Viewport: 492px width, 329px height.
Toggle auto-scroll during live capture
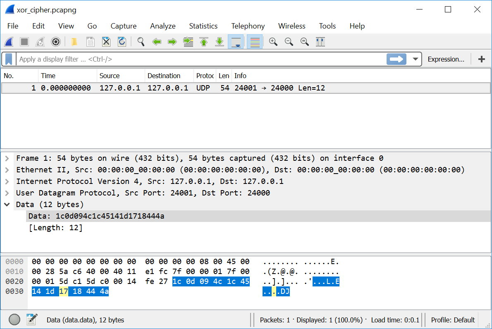(x=236, y=42)
